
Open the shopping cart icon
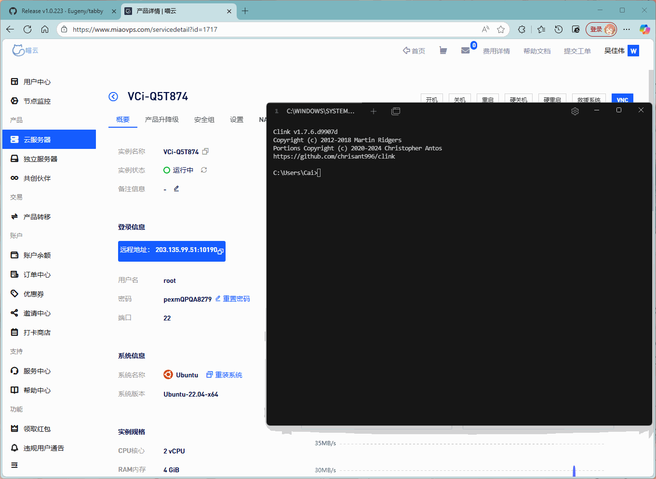click(443, 50)
